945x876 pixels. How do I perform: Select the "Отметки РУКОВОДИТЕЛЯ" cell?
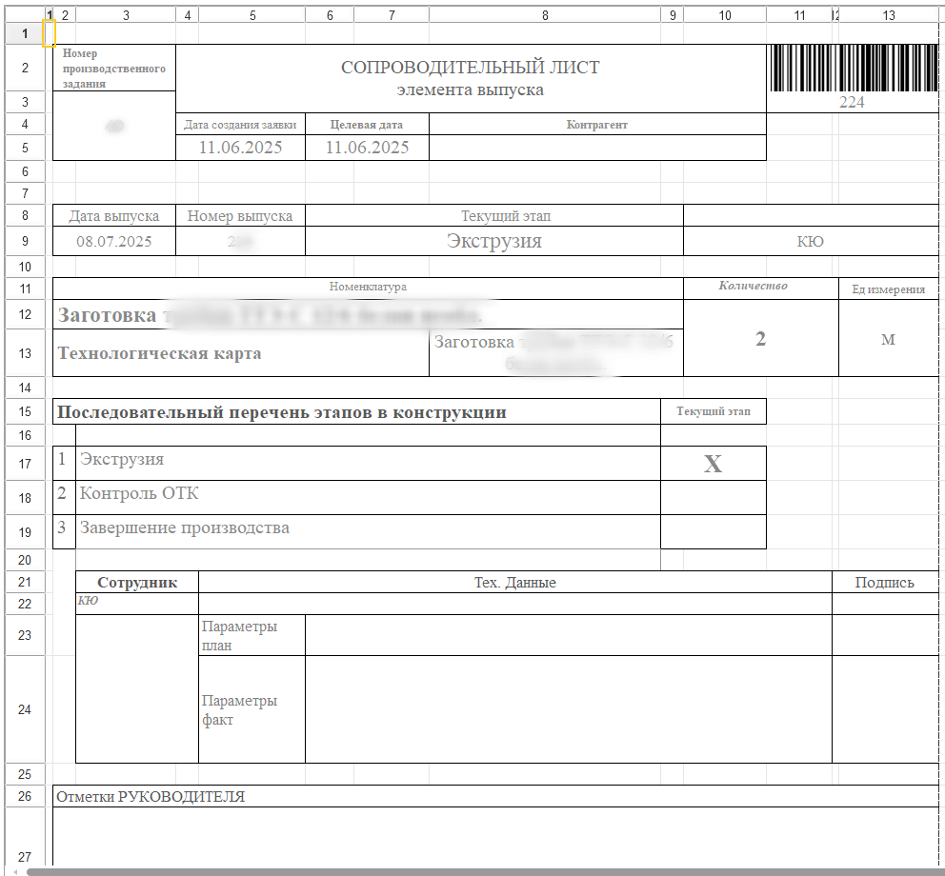[x=151, y=797]
